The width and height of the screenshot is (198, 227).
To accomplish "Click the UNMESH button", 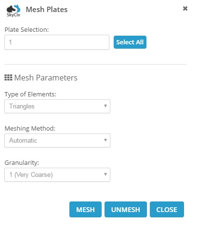I will click(x=126, y=210).
